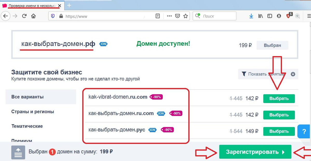Open browser hamburger menu
Screen dimensions: 311x161
click(x=306, y=16)
